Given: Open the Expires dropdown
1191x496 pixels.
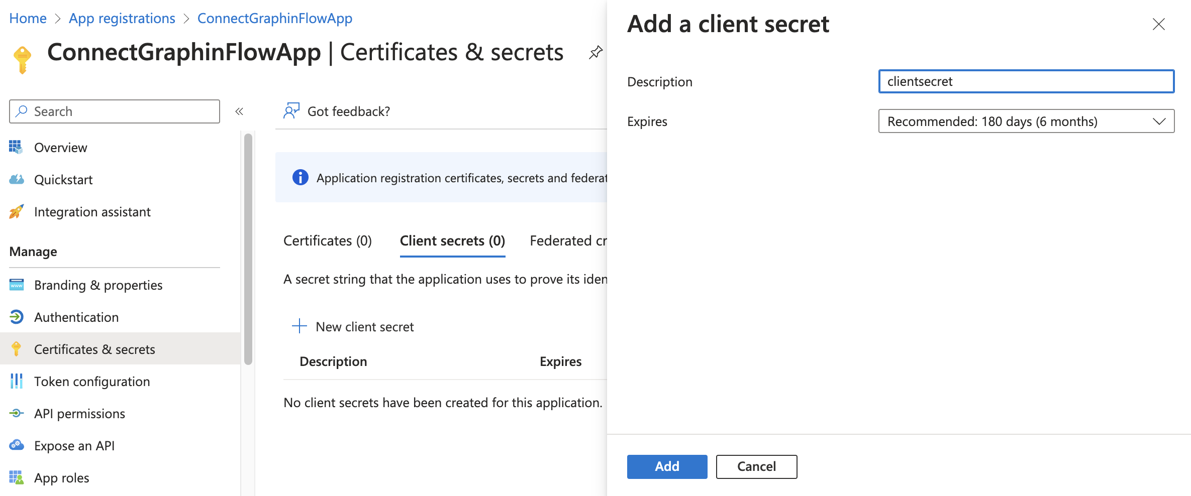Looking at the screenshot, I should click(1026, 121).
